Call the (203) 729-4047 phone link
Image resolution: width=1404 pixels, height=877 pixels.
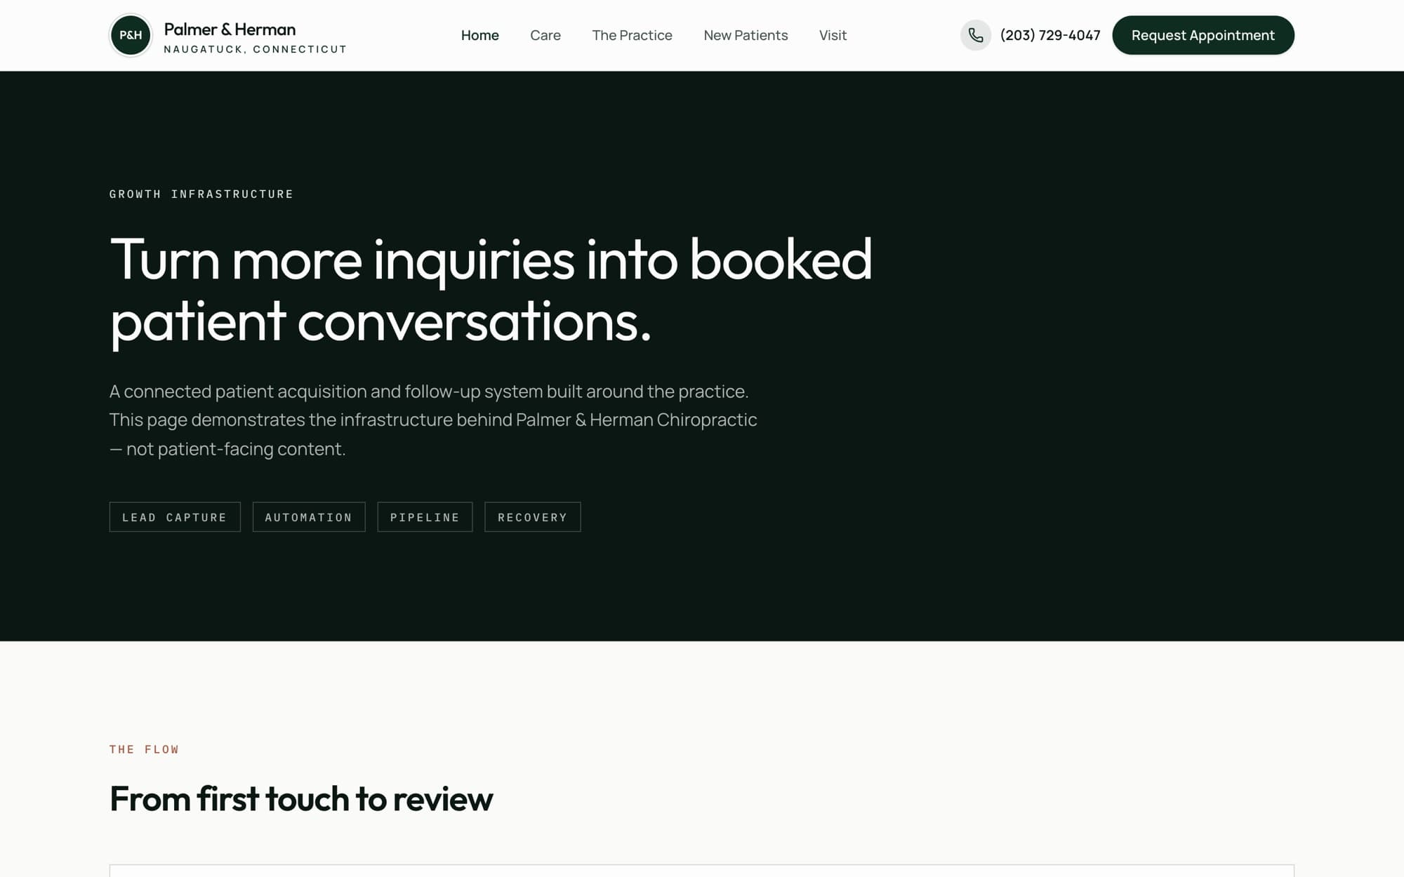point(1050,35)
